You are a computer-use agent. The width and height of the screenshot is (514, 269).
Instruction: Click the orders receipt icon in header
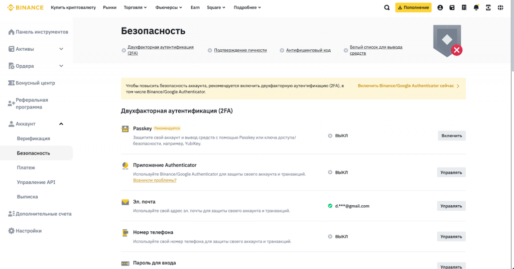(x=464, y=8)
